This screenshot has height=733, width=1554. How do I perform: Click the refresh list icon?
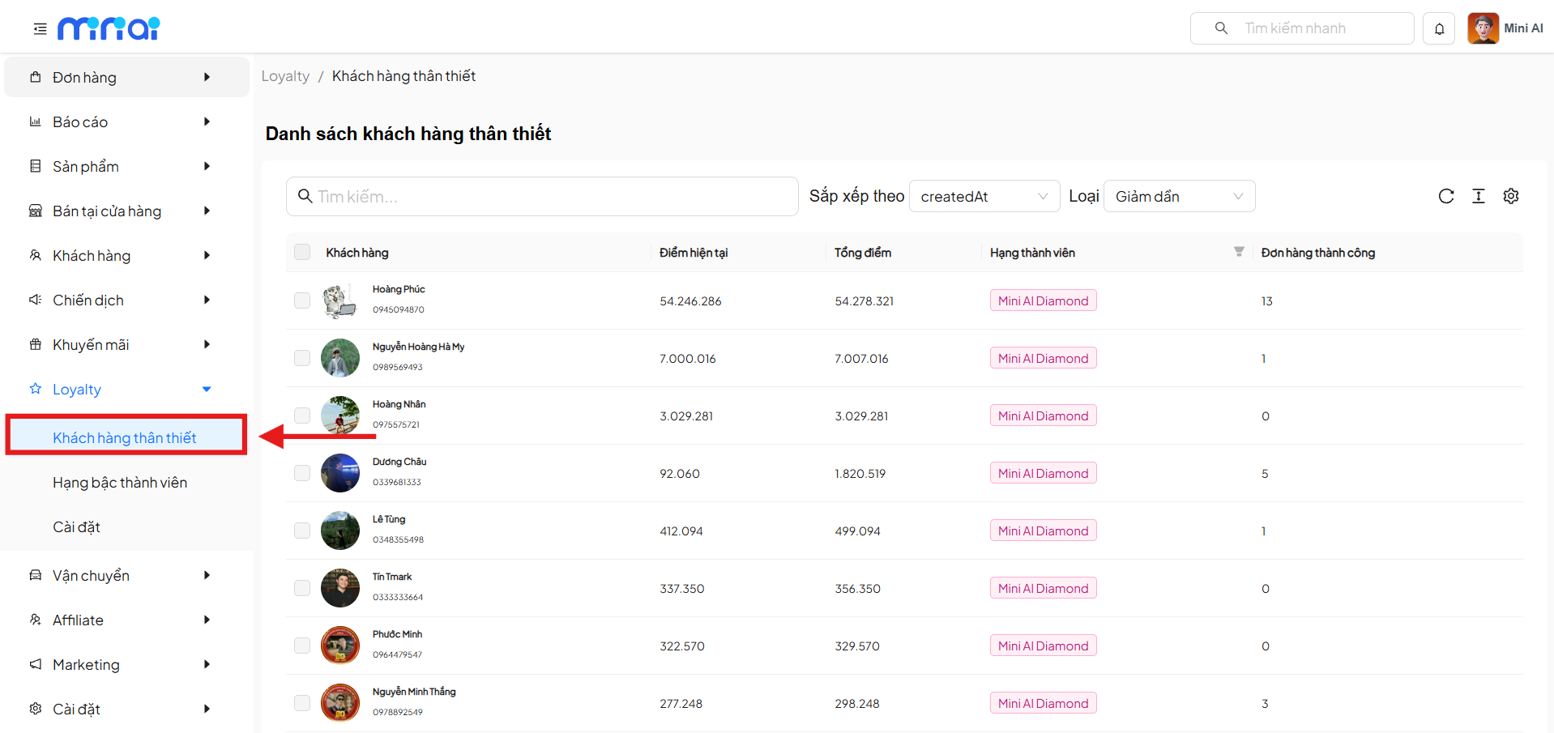click(1445, 196)
